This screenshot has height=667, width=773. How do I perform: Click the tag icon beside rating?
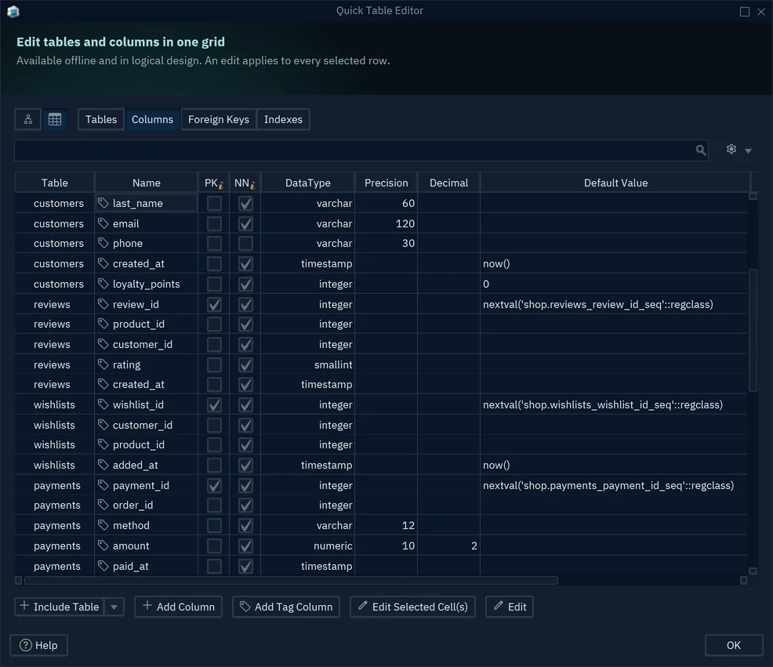[x=103, y=364]
